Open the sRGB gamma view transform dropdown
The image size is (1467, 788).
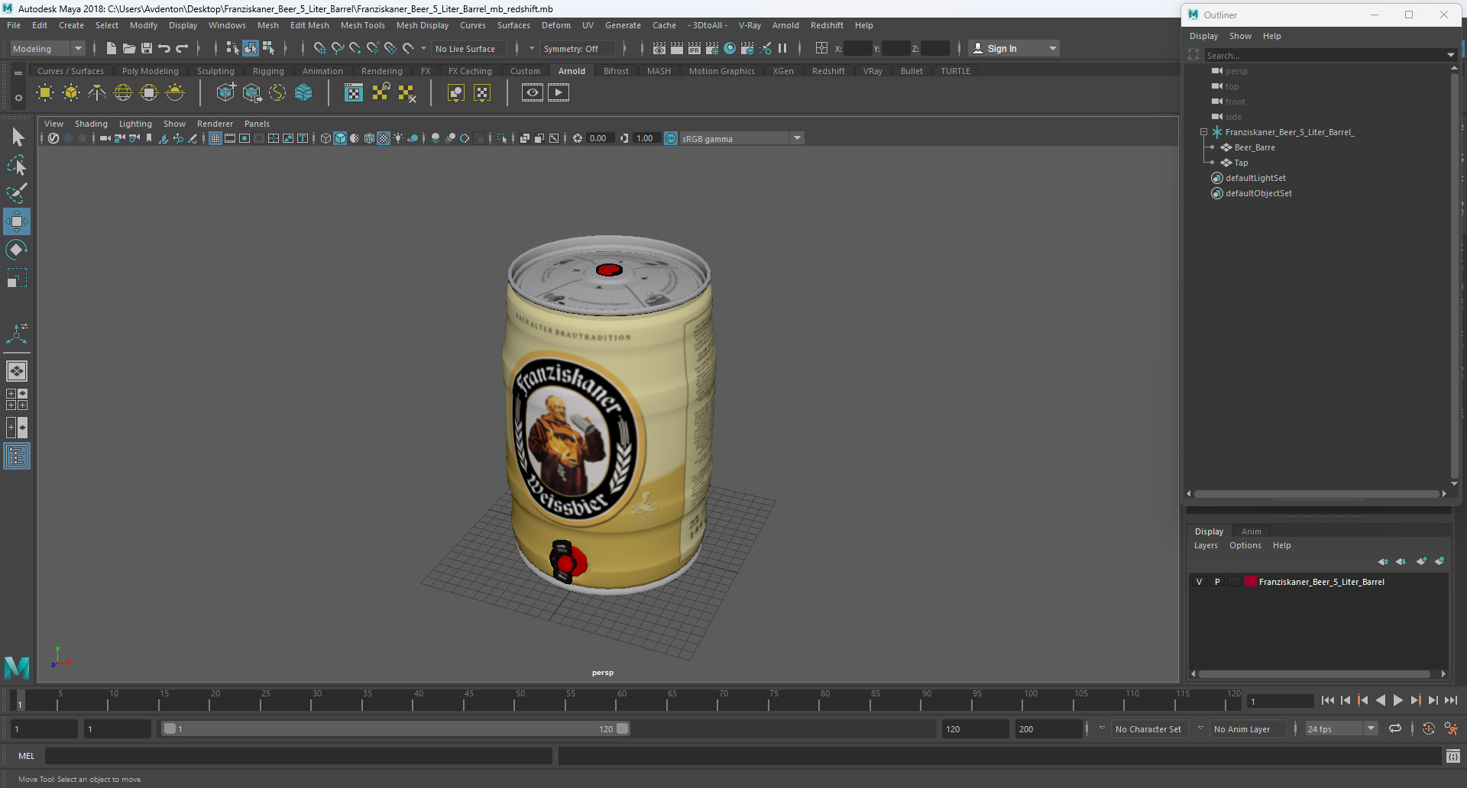[x=797, y=138]
